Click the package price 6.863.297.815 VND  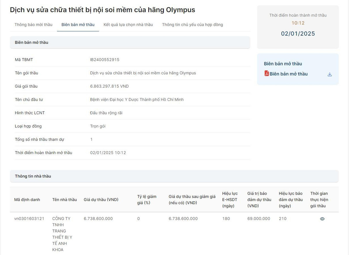pos(109,86)
